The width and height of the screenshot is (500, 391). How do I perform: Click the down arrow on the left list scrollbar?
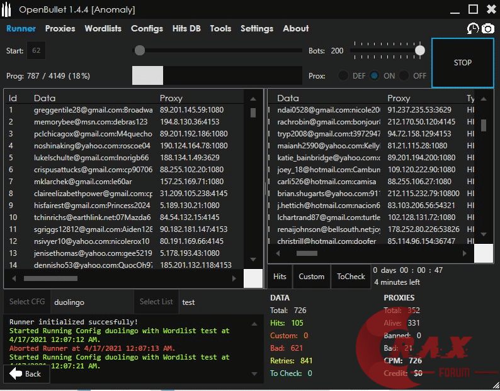[x=253, y=259]
